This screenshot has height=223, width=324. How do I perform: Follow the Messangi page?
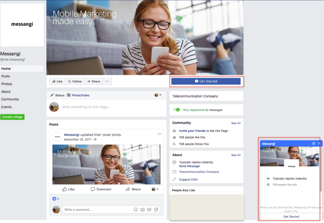(75, 81)
